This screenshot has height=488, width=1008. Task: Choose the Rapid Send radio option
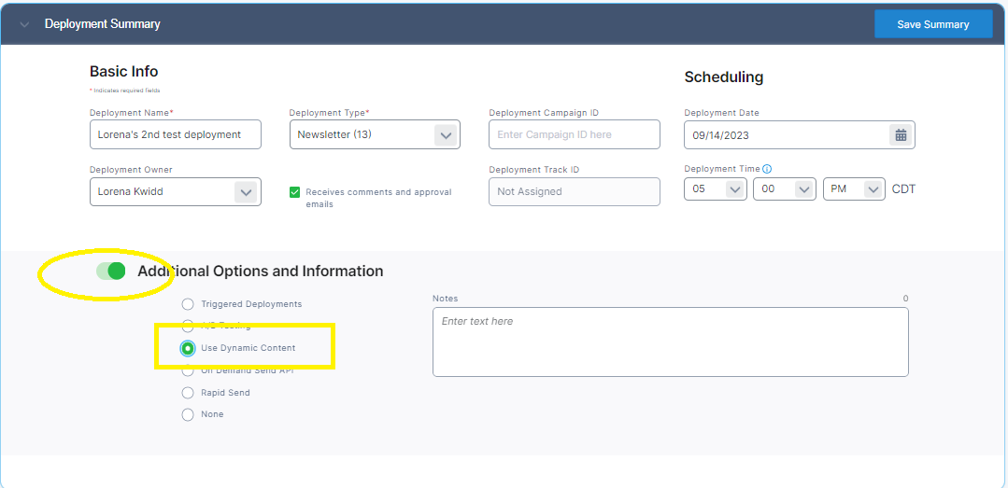pos(188,393)
